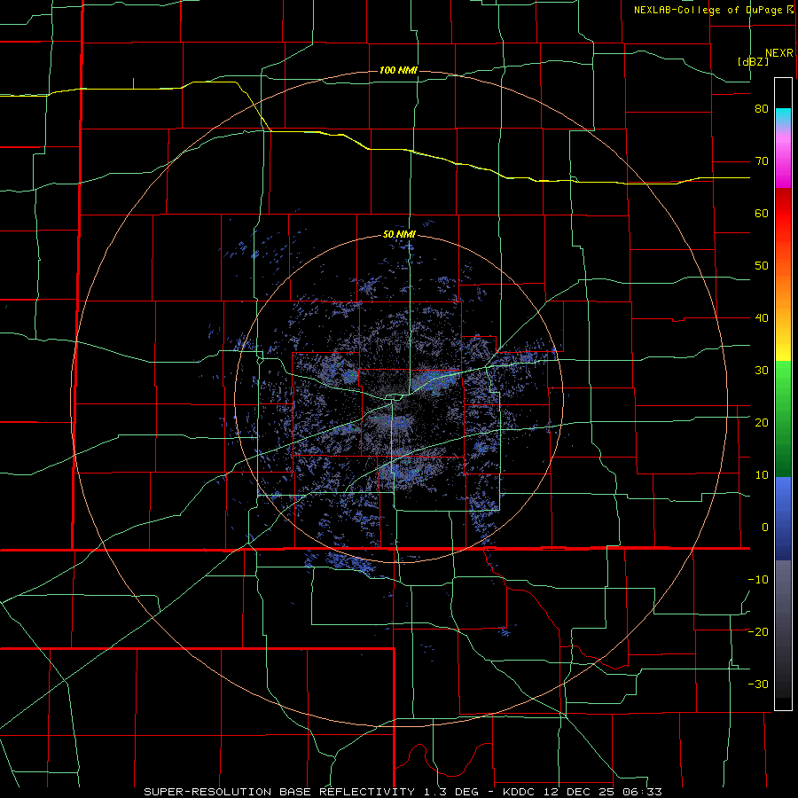Image resolution: width=798 pixels, height=798 pixels.
Task: Click the 50 value on the dBZ scale
Action: pyautogui.click(x=762, y=266)
